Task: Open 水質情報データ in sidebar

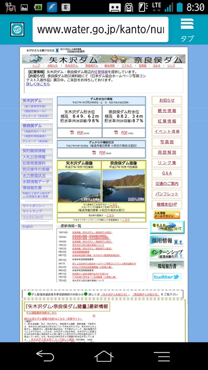Action: click(37, 182)
